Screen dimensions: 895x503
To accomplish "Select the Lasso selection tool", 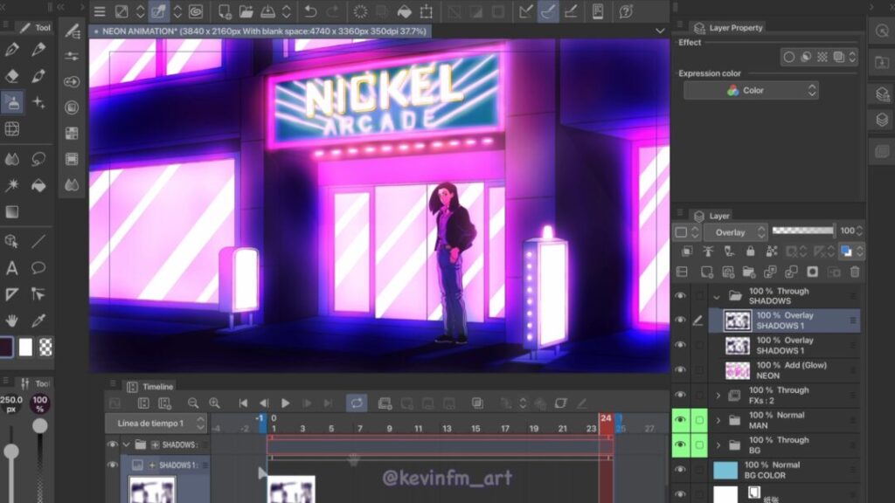I will click(38, 159).
